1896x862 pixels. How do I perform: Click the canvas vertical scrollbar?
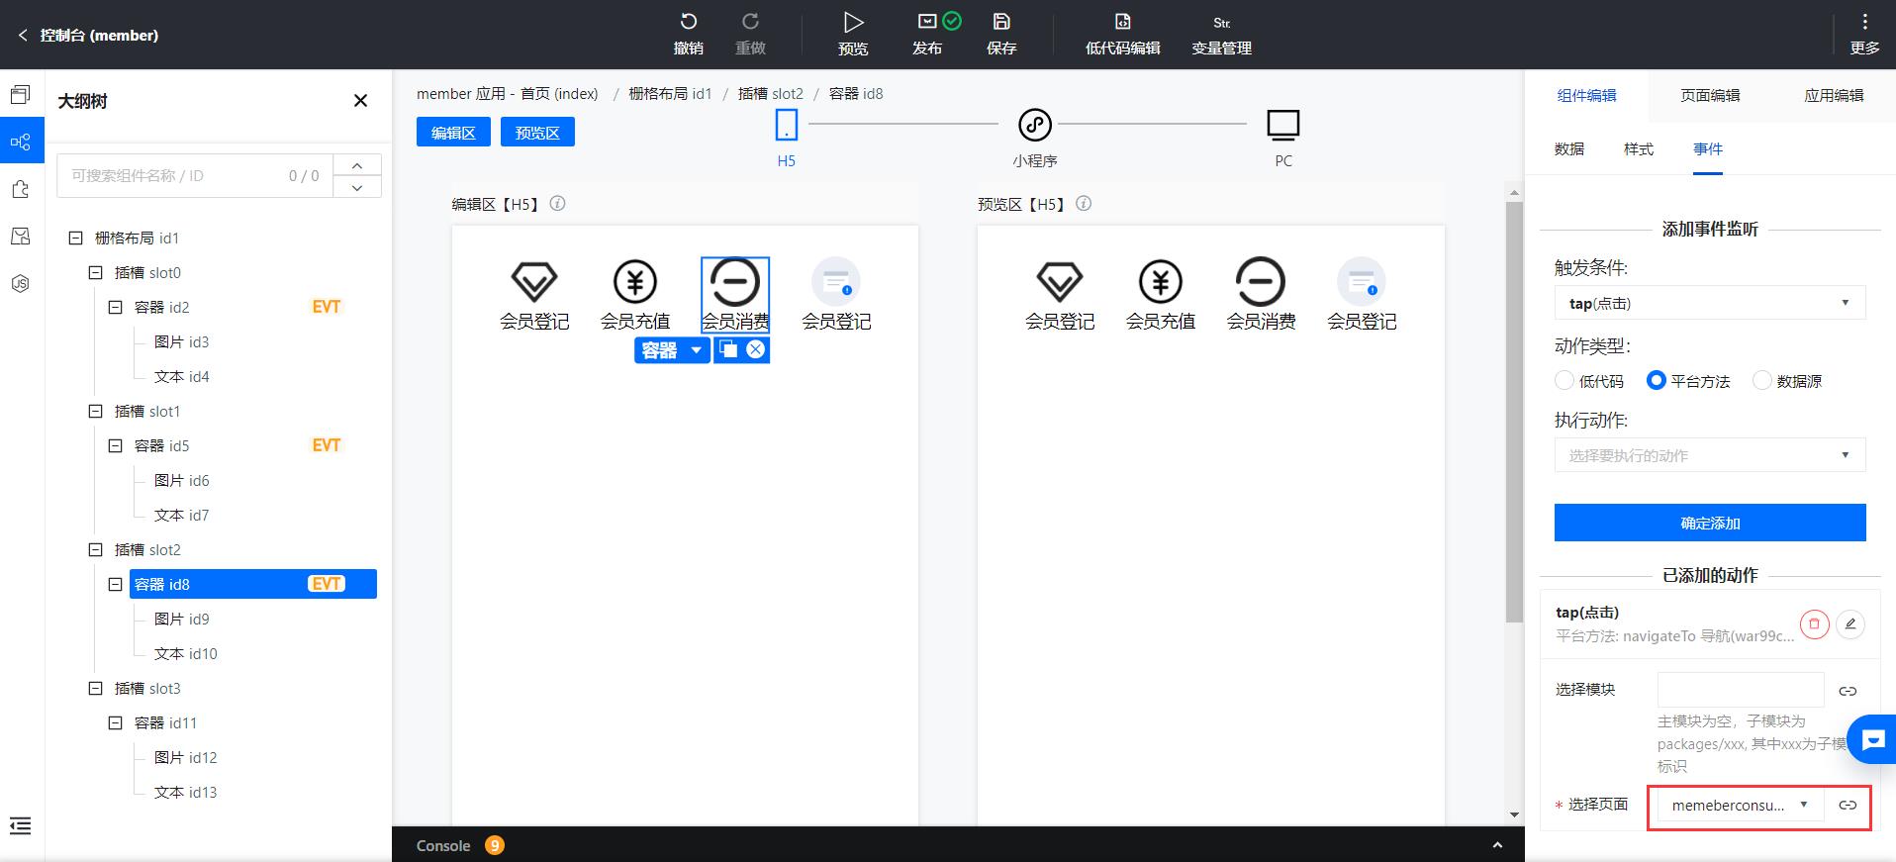pyautogui.click(x=1514, y=411)
